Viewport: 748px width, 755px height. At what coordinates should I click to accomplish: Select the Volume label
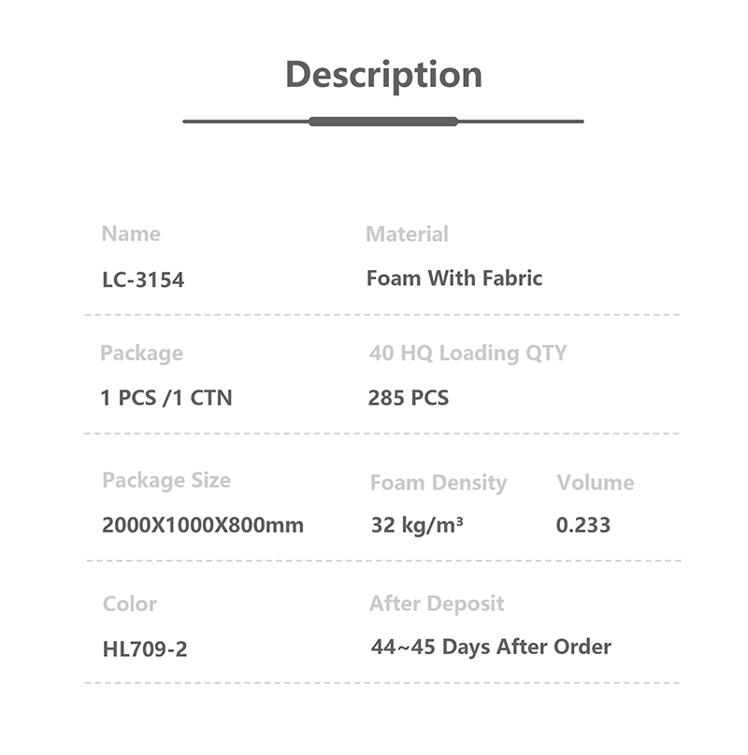coord(595,482)
